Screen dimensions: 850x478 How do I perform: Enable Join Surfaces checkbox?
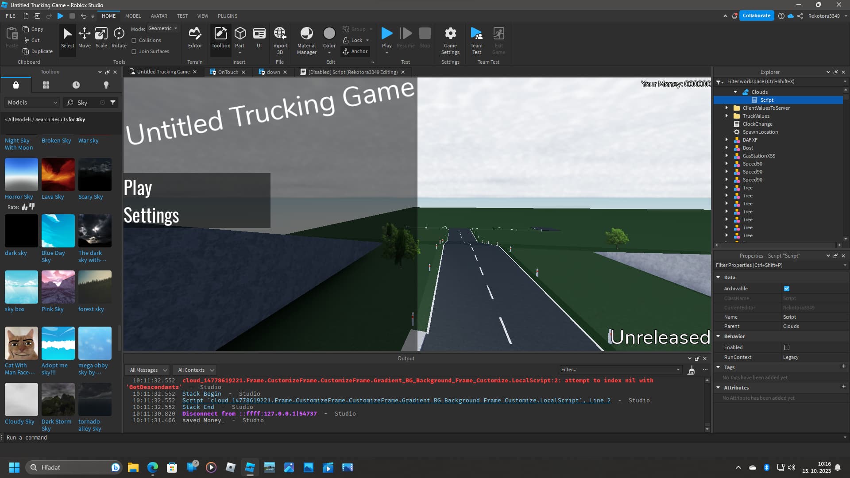click(134, 51)
